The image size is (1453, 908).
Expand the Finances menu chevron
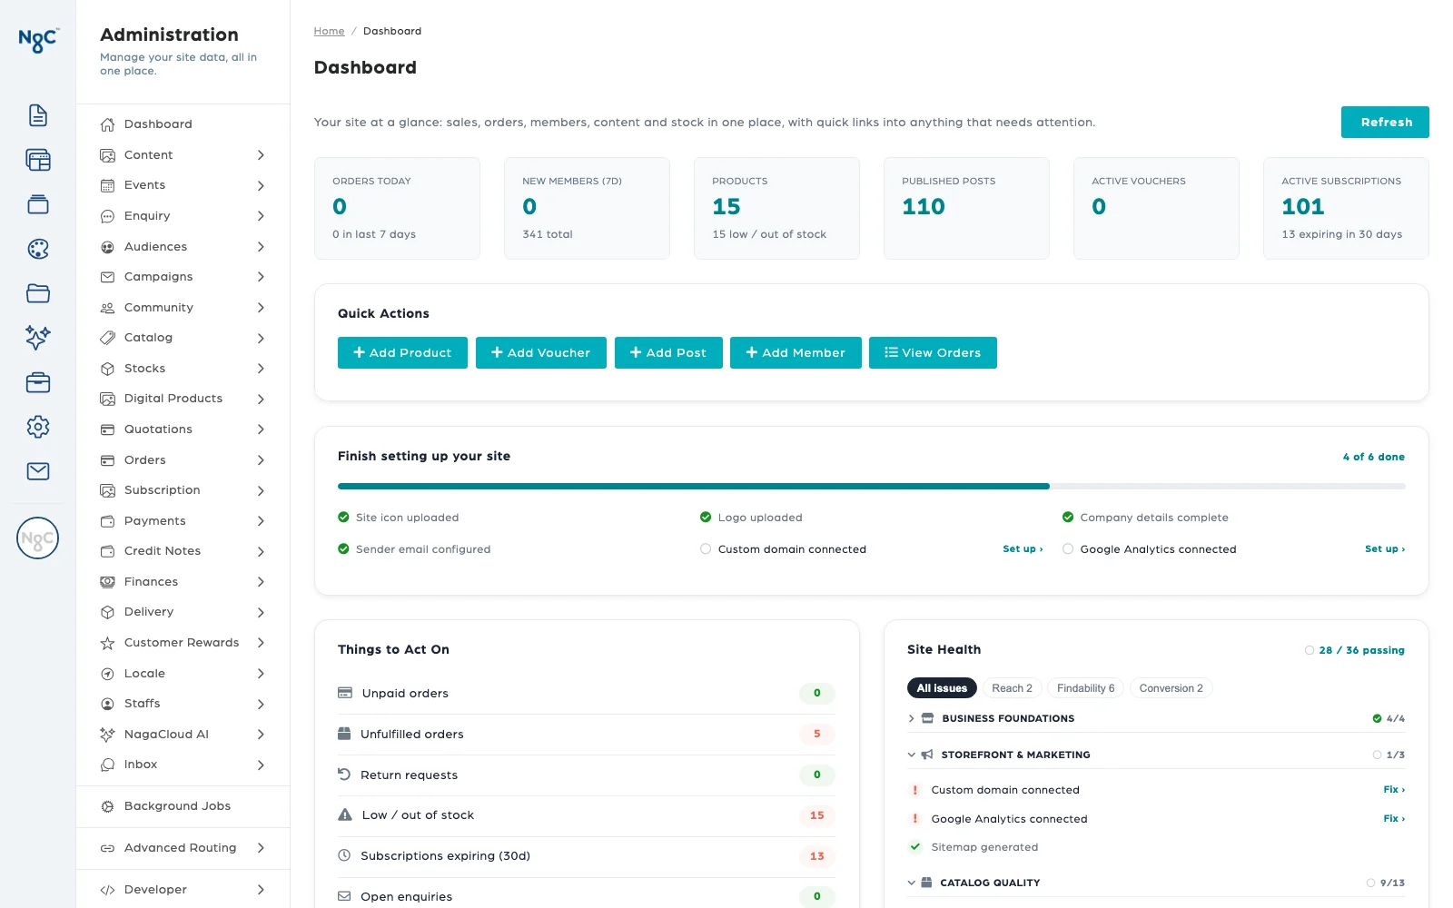(x=261, y=582)
